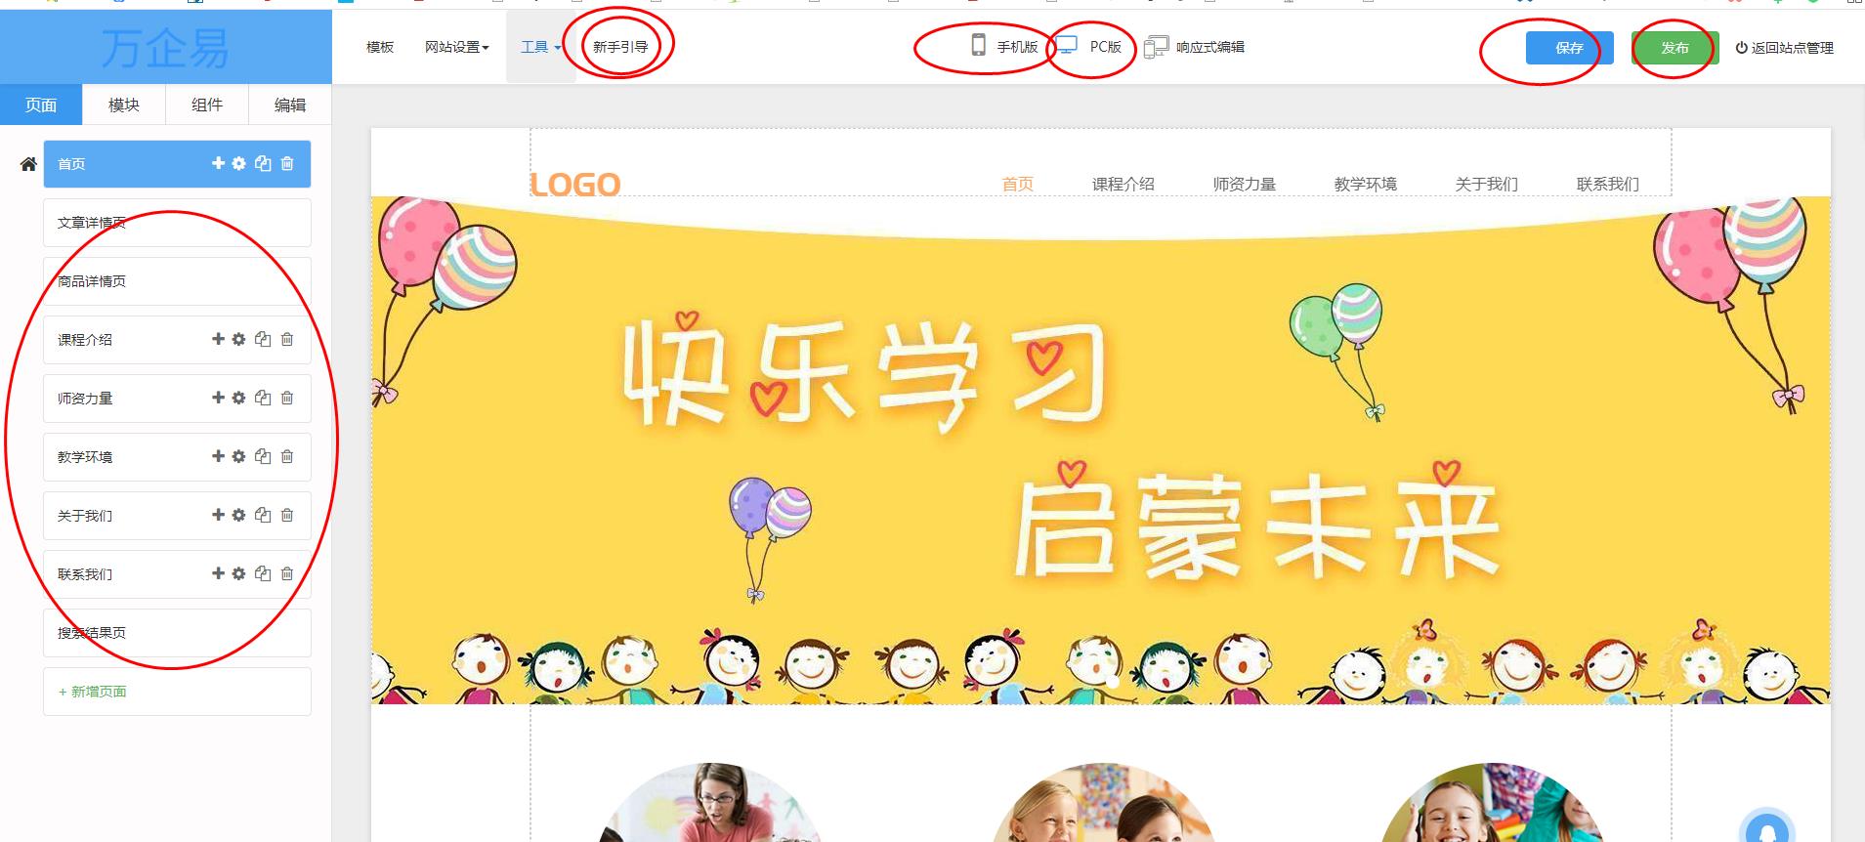Open settings gear for 关于我们
This screenshot has width=1865, height=842.
pos(239,515)
